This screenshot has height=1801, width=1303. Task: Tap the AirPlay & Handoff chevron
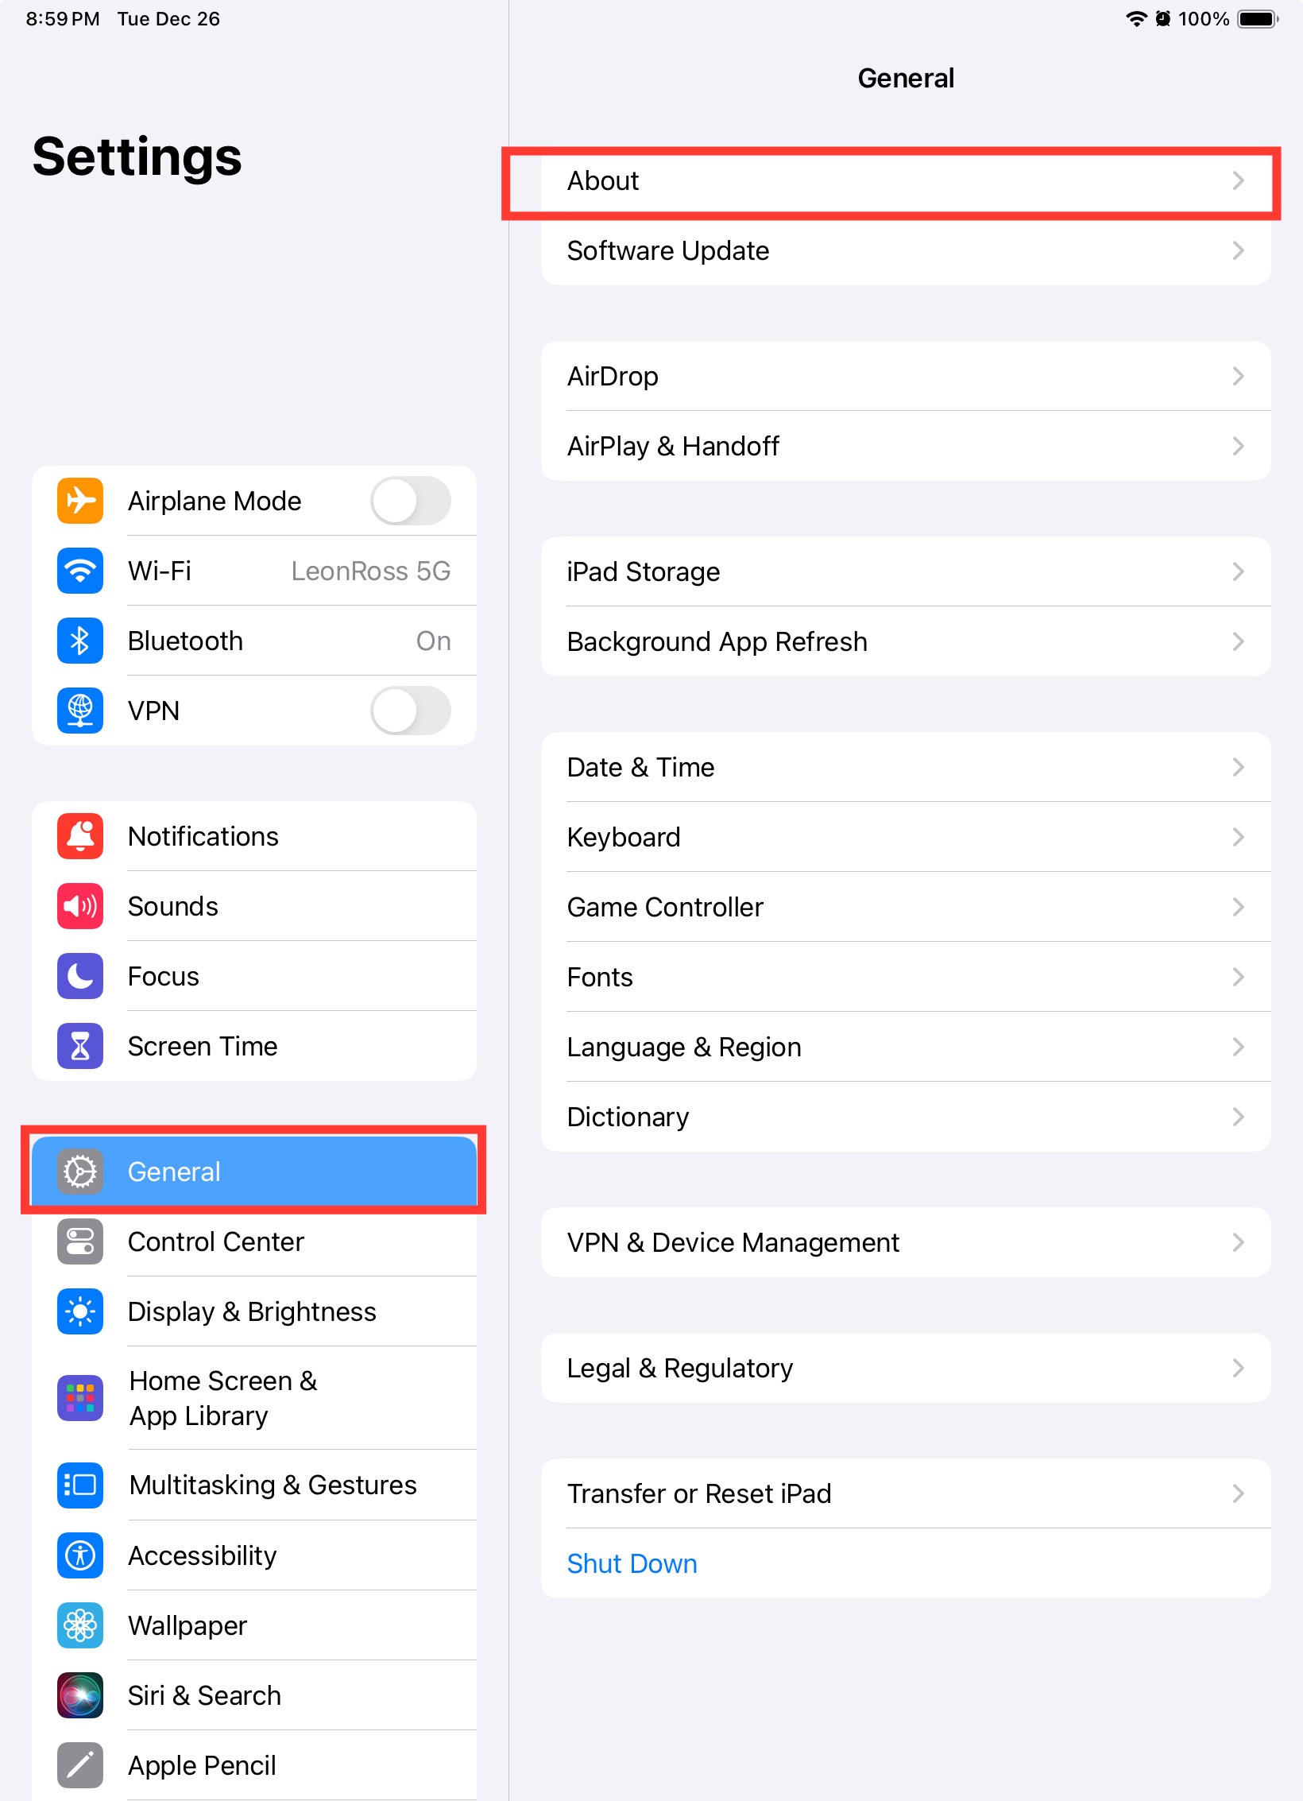click(x=1238, y=446)
